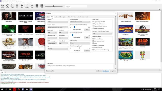
Task: Open the Anti-Aliasing dropdown
Action: 63,38
